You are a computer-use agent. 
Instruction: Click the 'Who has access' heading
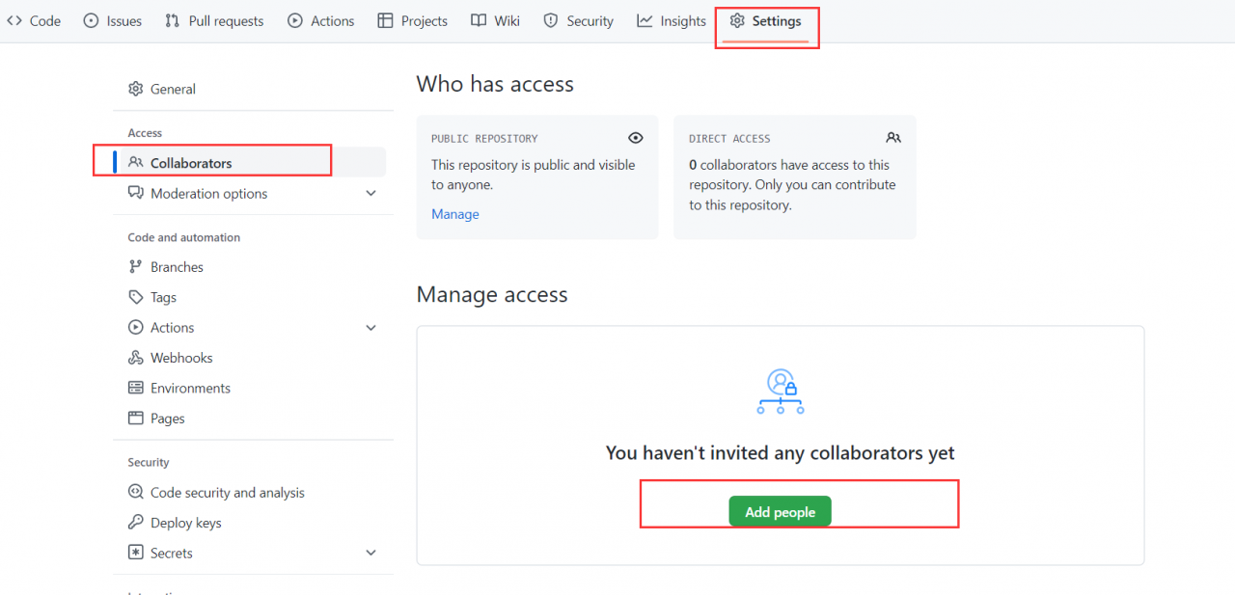pyautogui.click(x=495, y=84)
